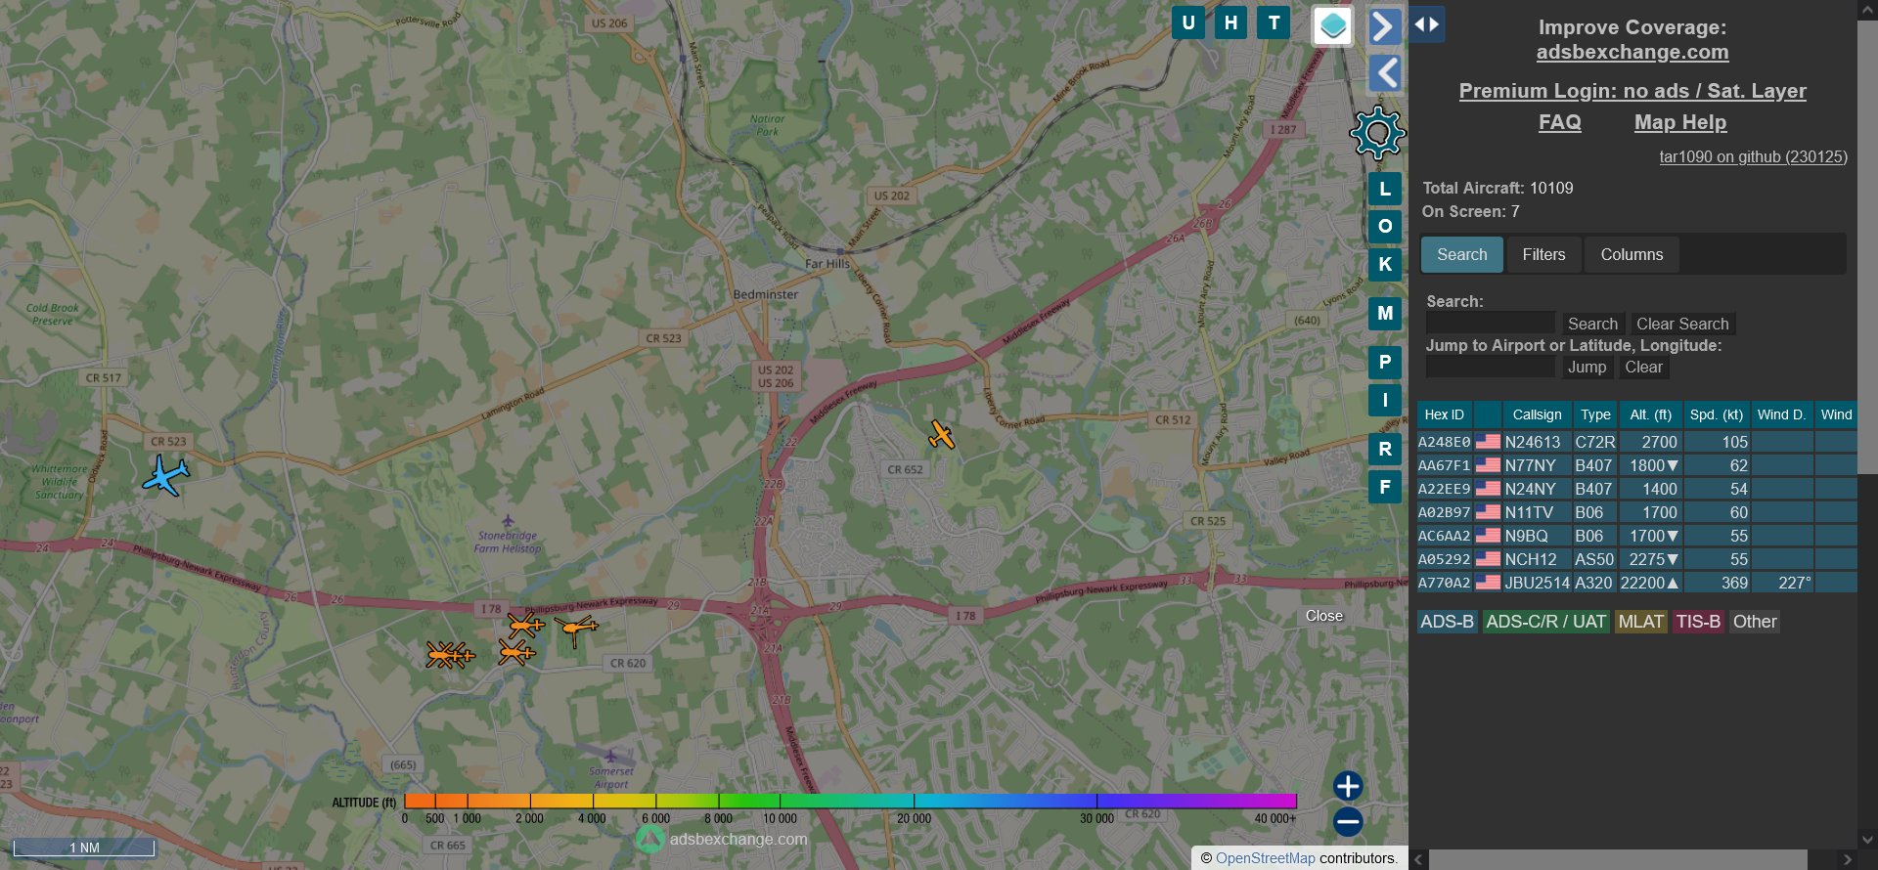Switch to the Filters tab

coord(1543,254)
